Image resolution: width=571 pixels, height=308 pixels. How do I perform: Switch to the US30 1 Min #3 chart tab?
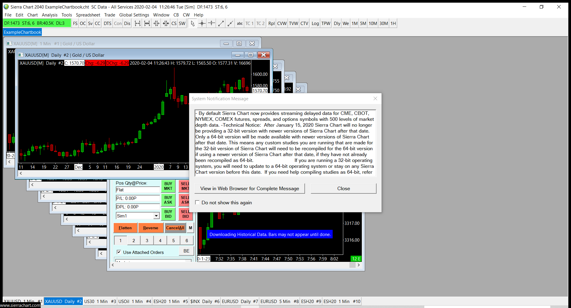(100, 301)
